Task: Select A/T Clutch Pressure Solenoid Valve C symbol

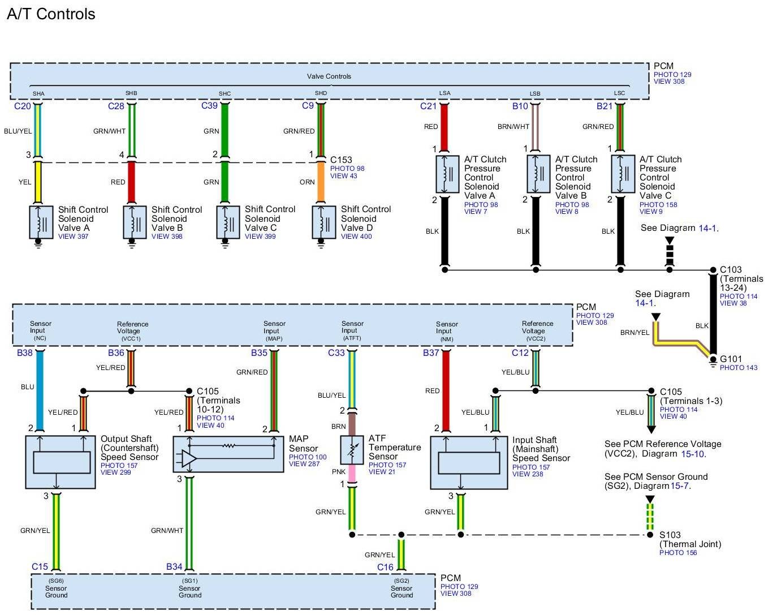Action: (x=623, y=174)
